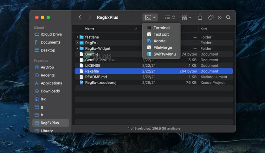Select RegEx+.xcodeproj file

tap(154, 83)
